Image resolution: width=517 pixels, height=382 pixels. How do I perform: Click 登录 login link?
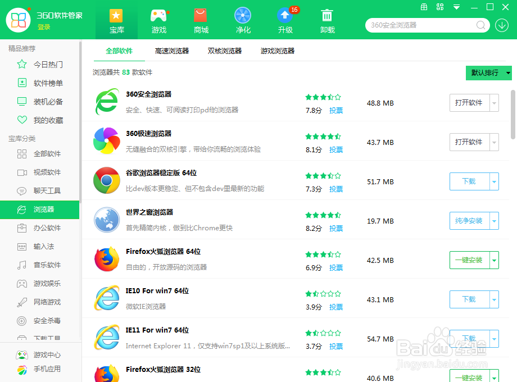[44, 27]
